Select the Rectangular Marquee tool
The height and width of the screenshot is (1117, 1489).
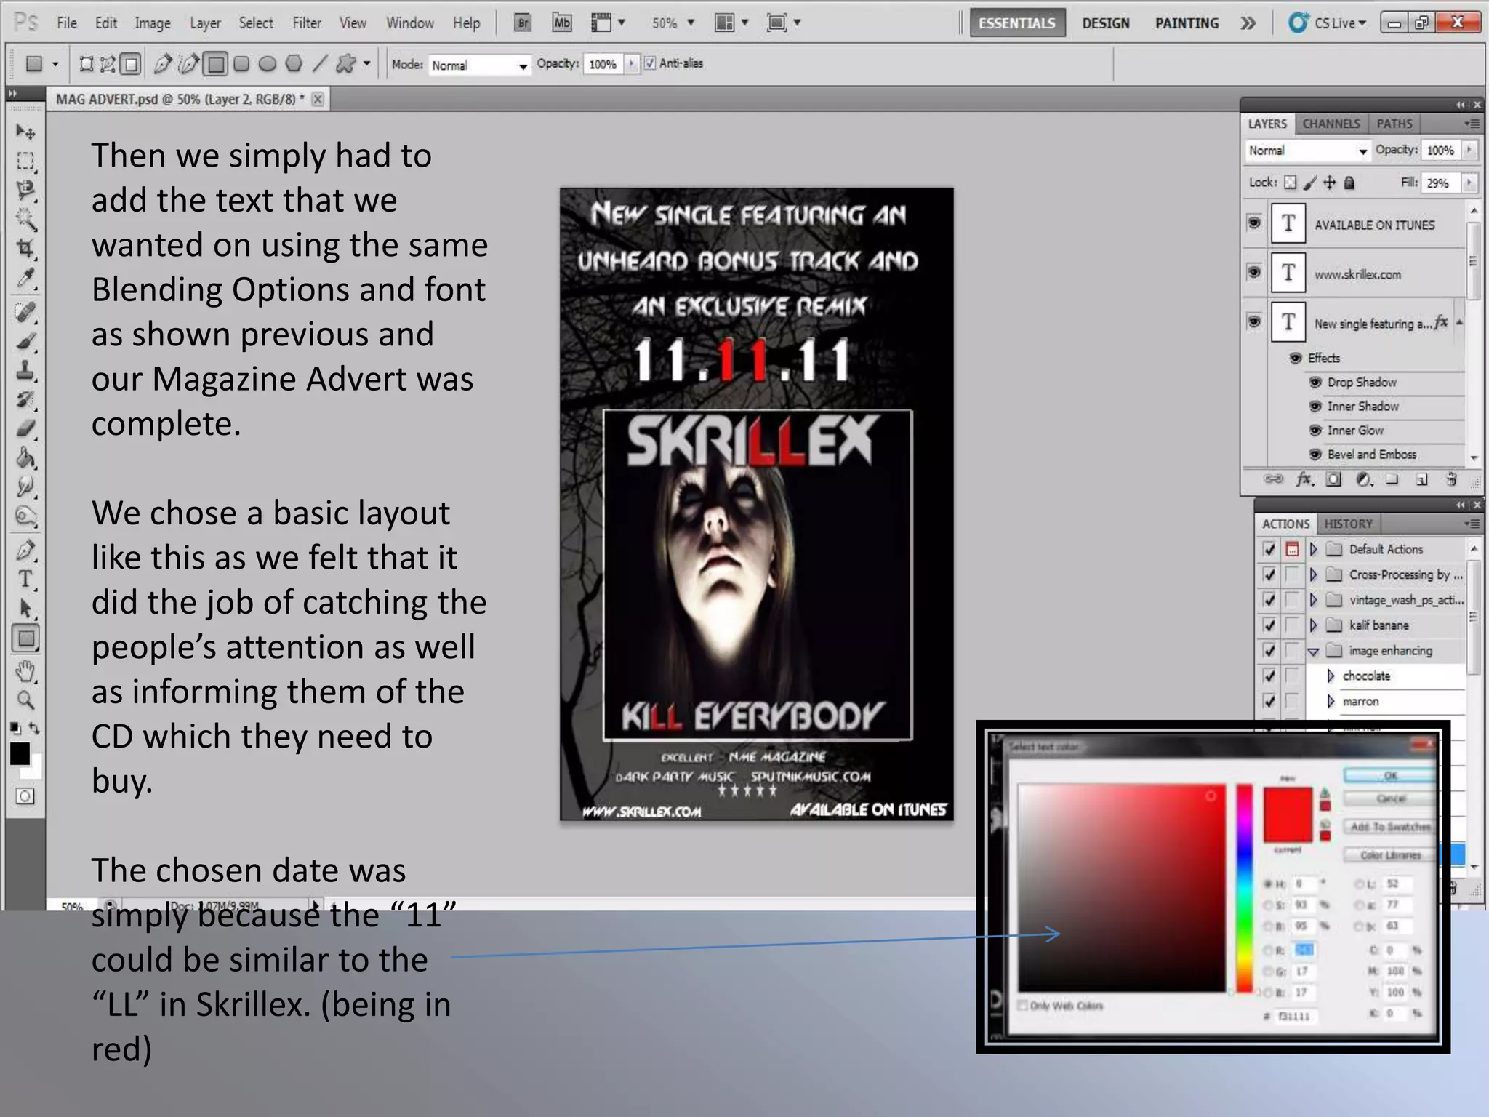(x=25, y=161)
